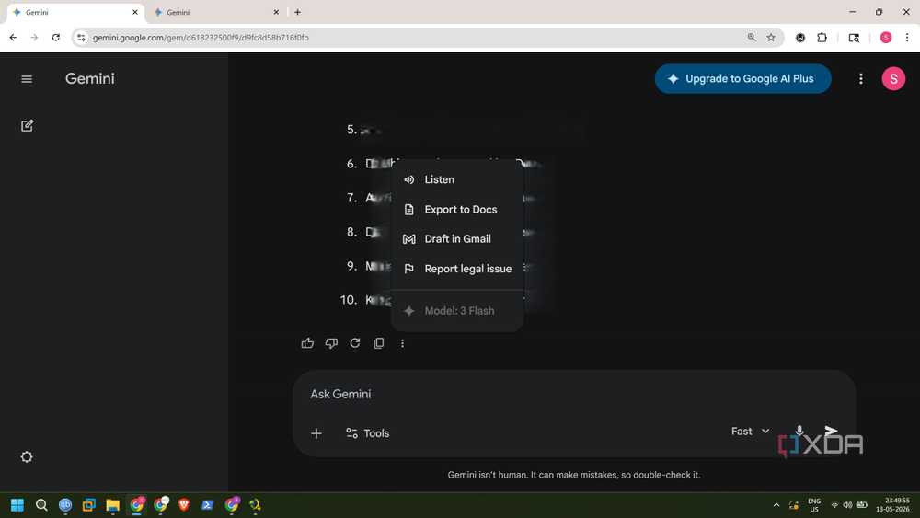Open the Chrome profile avatar in toolbar
This screenshot has width=920, height=518.
(886, 38)
